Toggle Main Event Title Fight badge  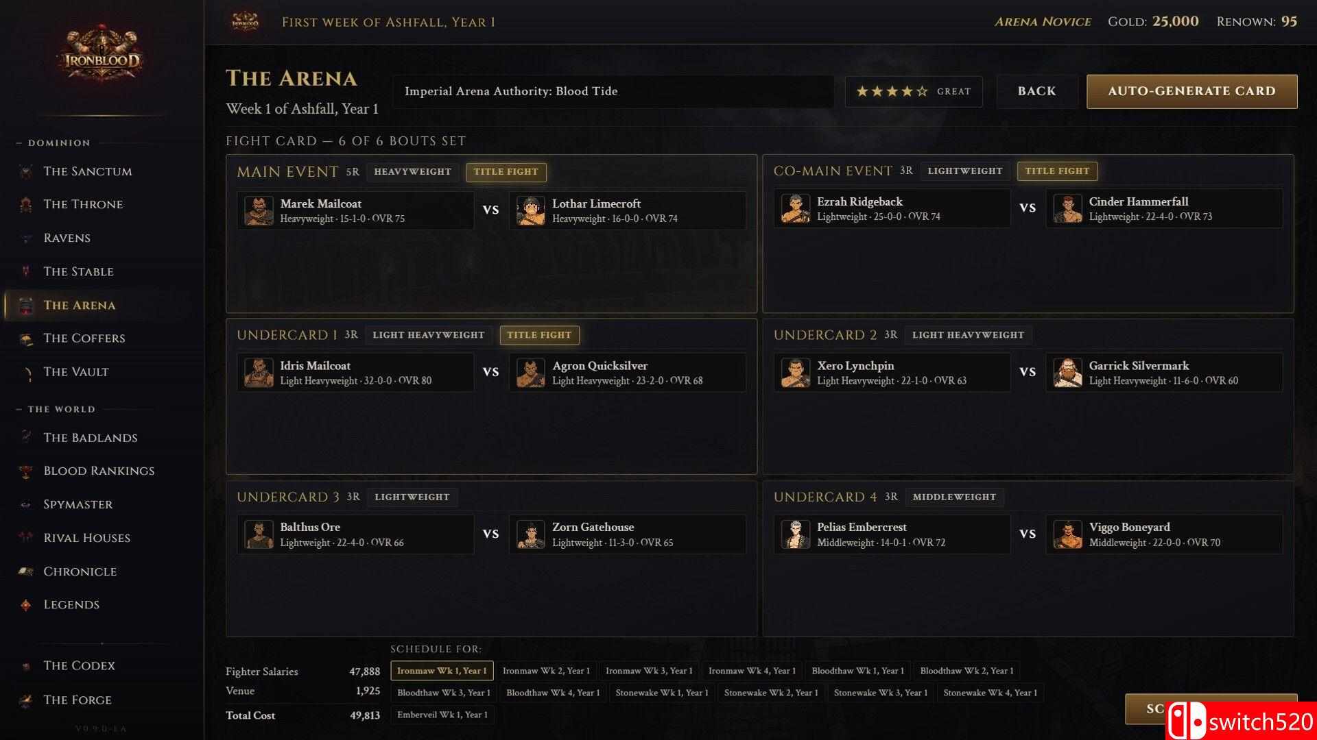tap(506, 172)
